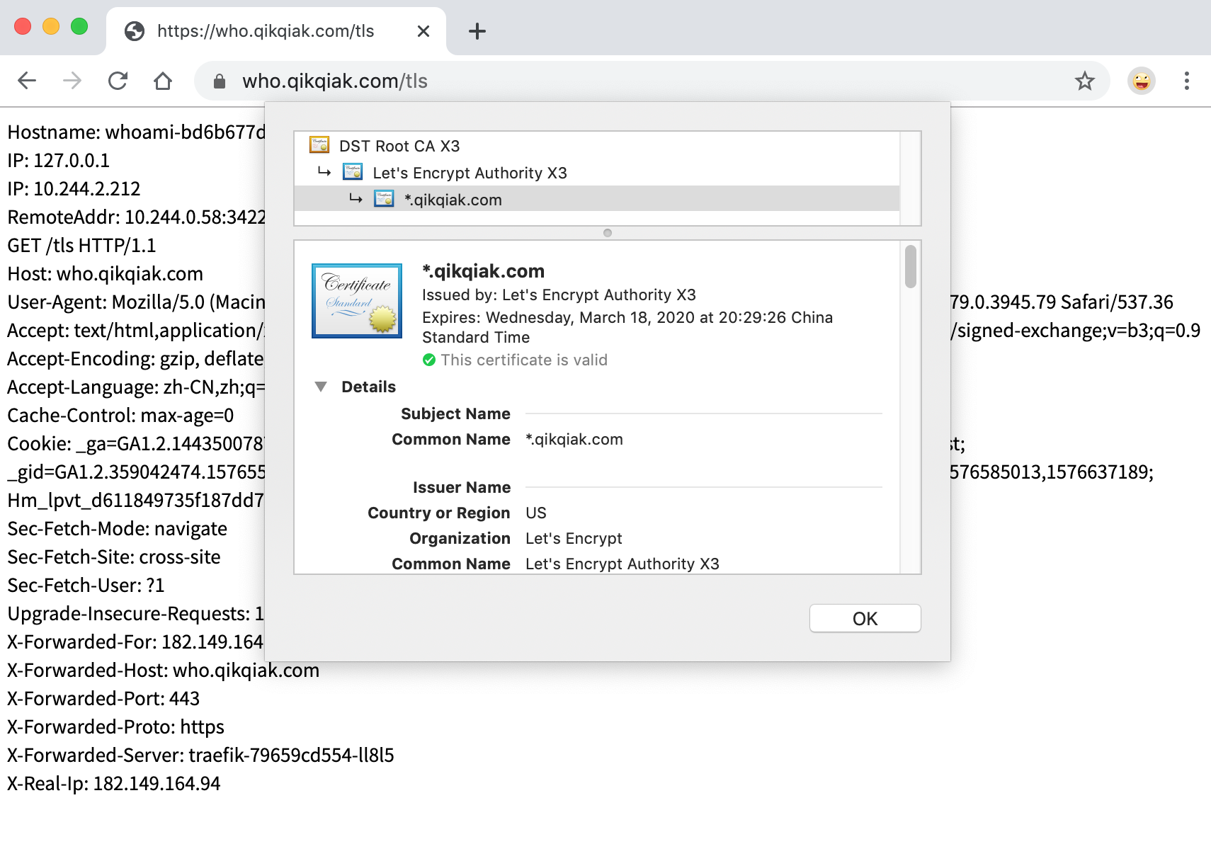Click the smiley face icon near the address bar
Screen dimensions: 1211x844
[1142, 81]
